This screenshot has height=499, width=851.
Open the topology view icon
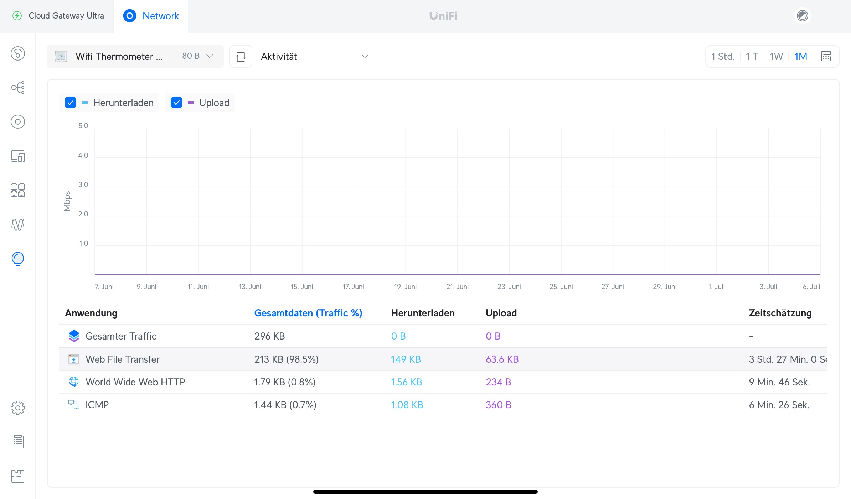pyautogui.click(x=18, y=88)
